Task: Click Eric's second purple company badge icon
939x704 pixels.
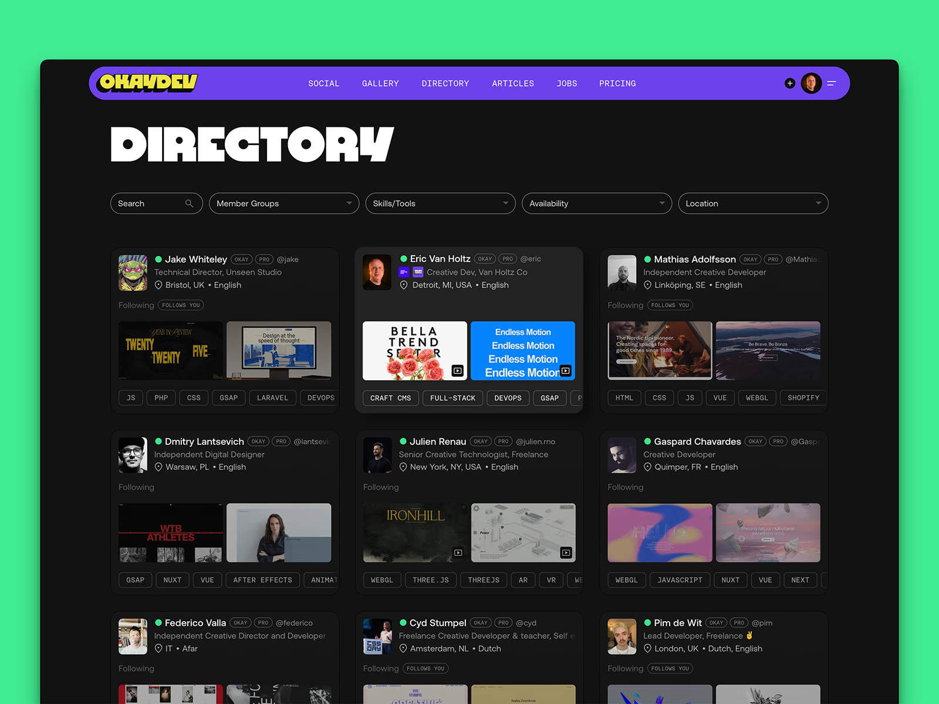Action: click(418, 272)
